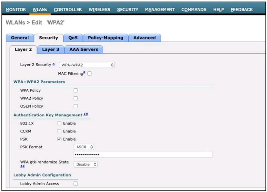Open the MANAGEMENT menu
267x192 pixels.
(x=160, y=10)
